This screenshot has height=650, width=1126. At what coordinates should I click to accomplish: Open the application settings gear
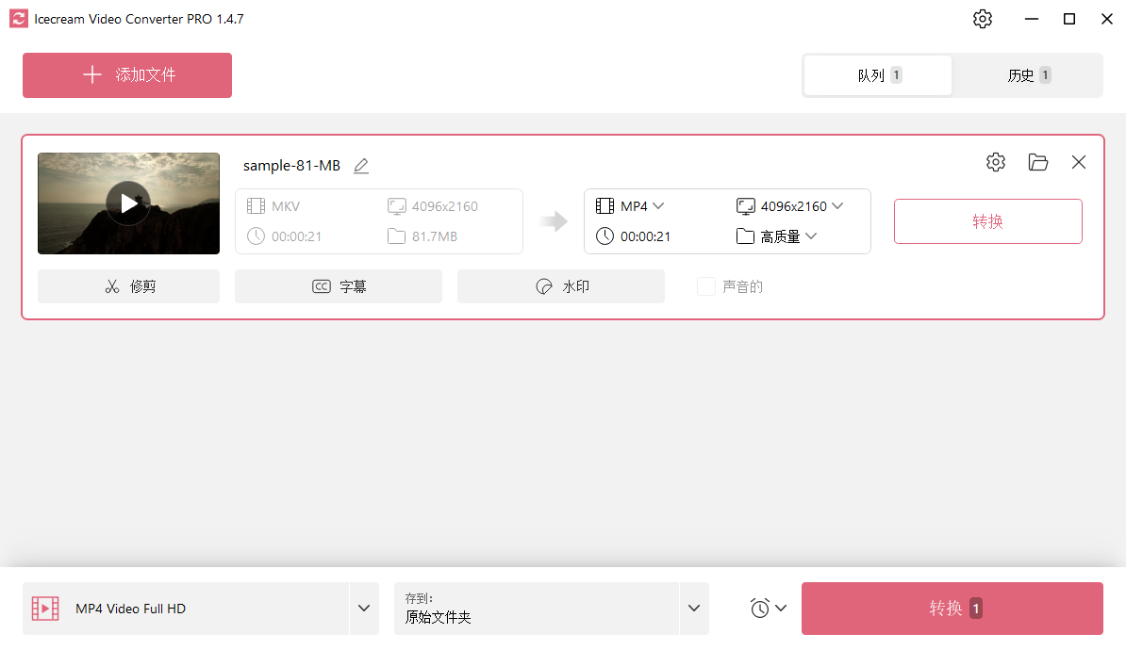click(x=982, y=18)
